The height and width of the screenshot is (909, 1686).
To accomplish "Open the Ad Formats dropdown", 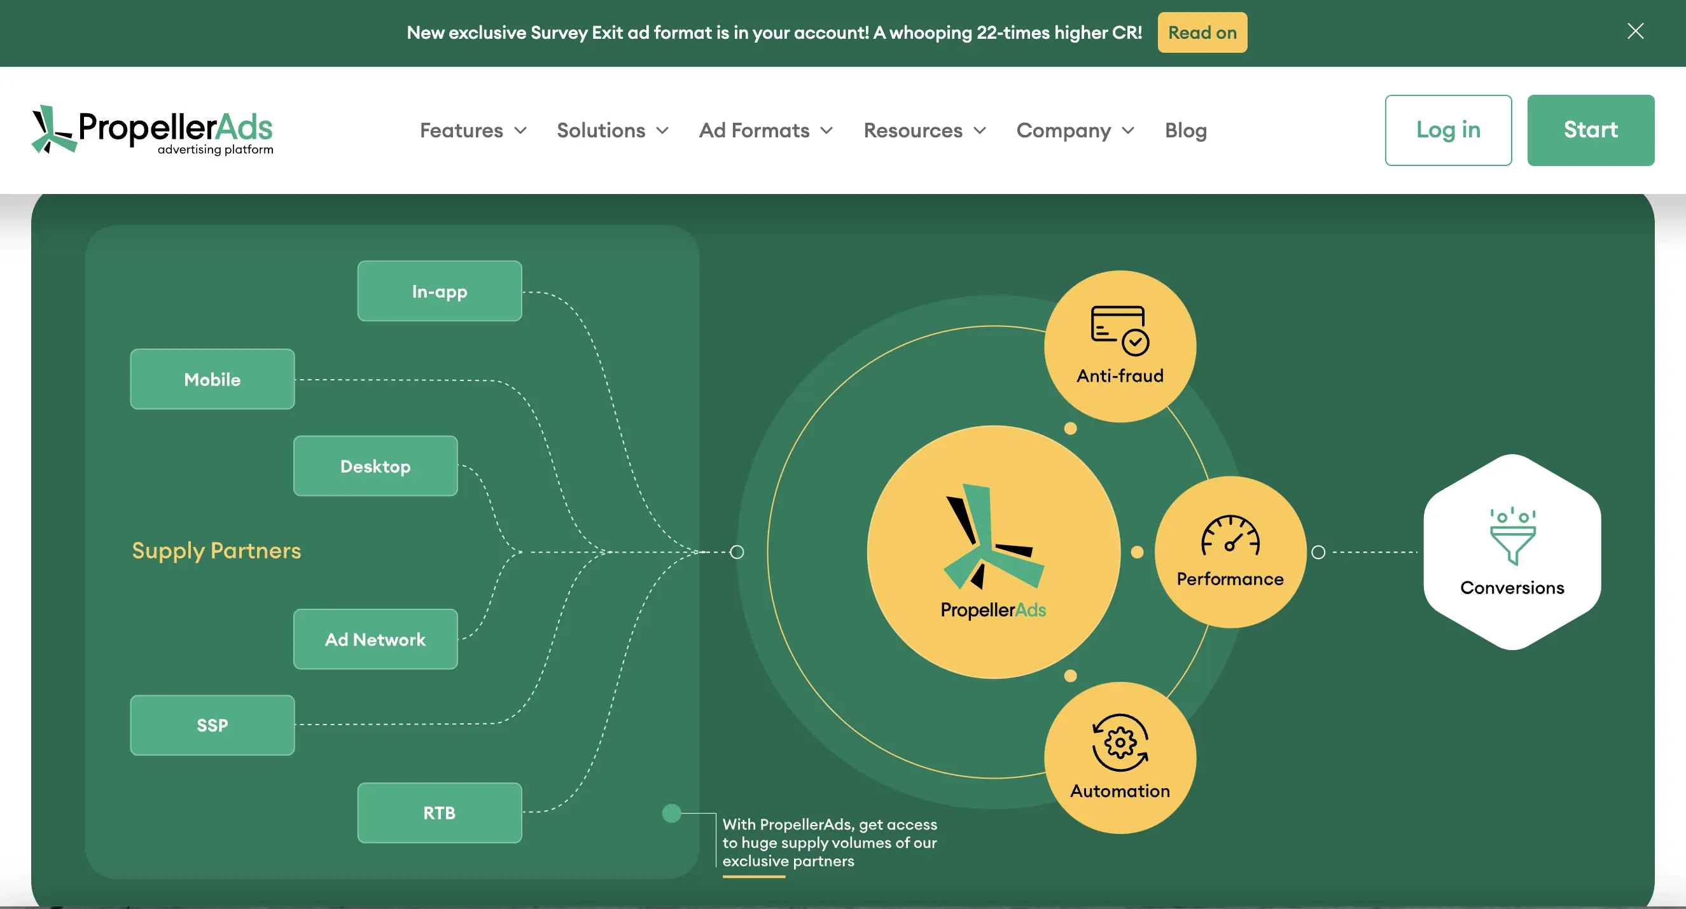I will pos(765,130).
